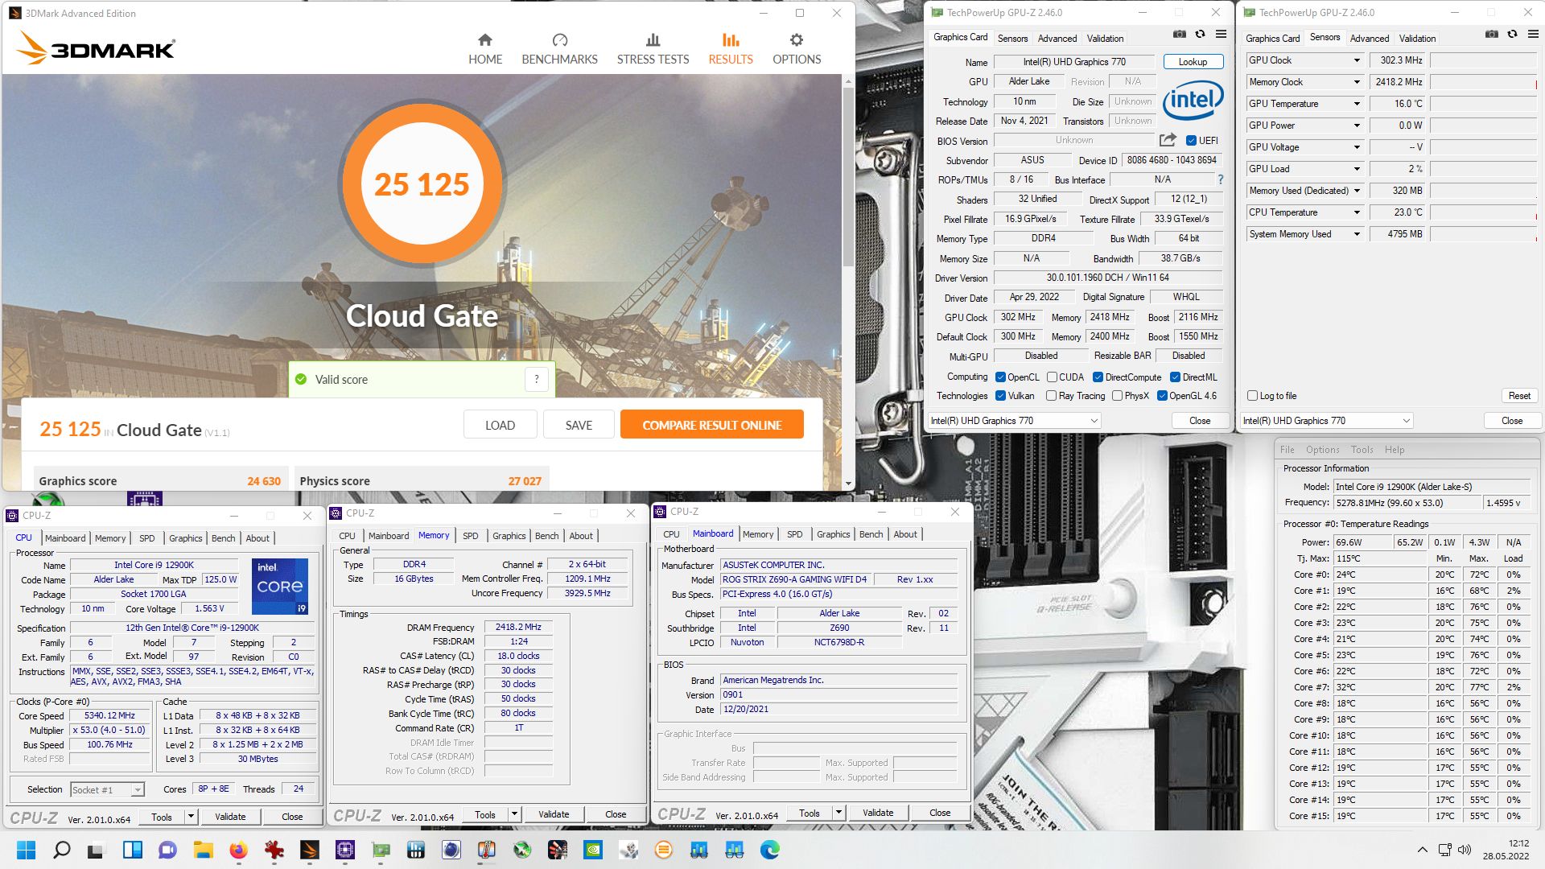Switch to Sensors tab in left GPU-Z
1545x869 pixels.
pos(1012,38)
